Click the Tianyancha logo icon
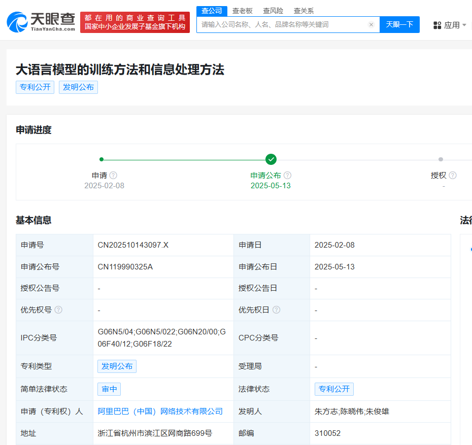Image resolution: width=472 pixels, height=445 pixels. (x=17, y=22)
